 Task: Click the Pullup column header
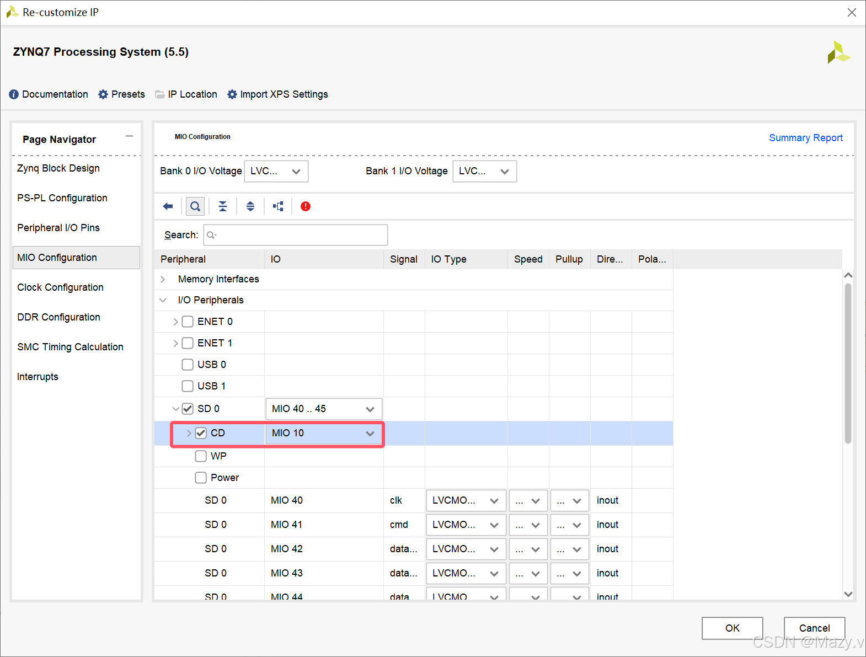click(x=569, y=259)
